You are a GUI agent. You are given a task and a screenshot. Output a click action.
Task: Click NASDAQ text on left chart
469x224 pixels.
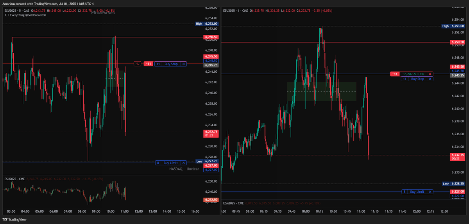175,169
